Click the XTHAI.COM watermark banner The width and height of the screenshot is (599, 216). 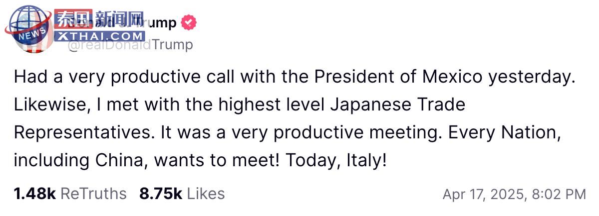click(x=100, y=36)
